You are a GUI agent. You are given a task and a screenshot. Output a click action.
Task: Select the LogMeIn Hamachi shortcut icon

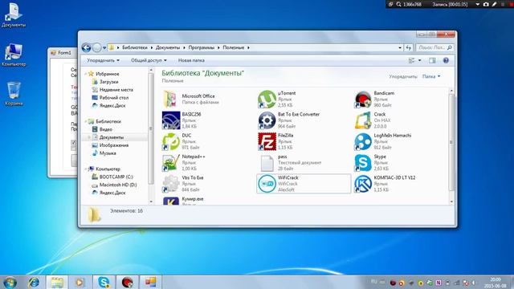362,141
